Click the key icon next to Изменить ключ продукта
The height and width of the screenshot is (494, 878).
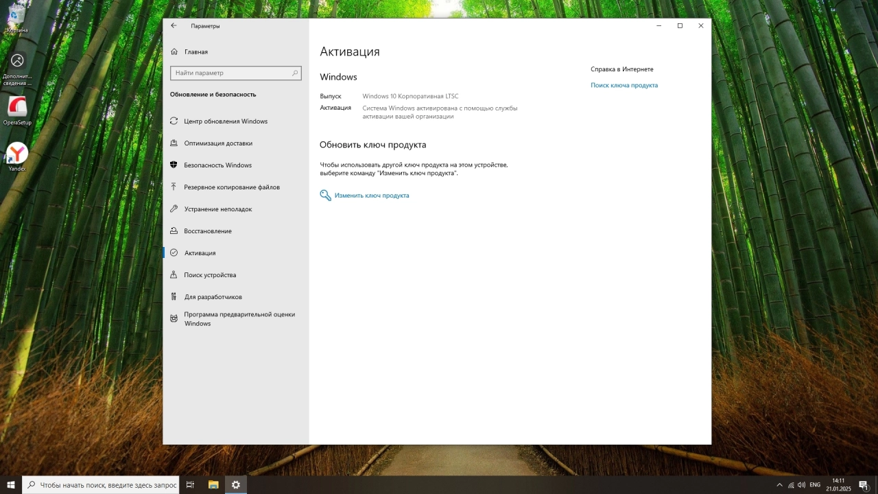tap(325, 196)
